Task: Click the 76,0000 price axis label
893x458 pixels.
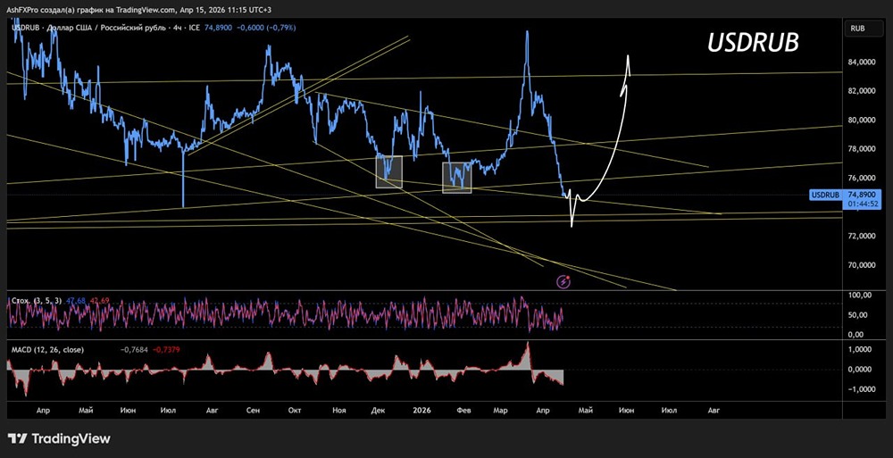Action: pos(861,178)
